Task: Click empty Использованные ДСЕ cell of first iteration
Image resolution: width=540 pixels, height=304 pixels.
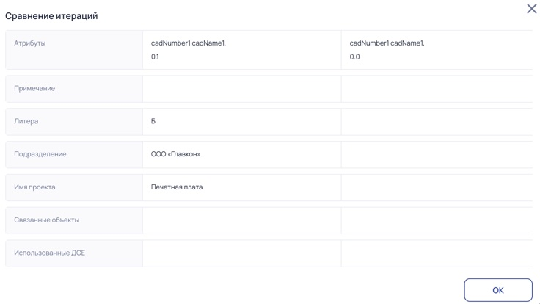Action: (242, 253)
